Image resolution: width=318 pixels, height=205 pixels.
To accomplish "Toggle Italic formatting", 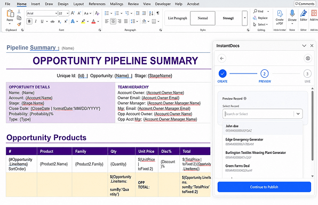I will [x=36, y=21].
